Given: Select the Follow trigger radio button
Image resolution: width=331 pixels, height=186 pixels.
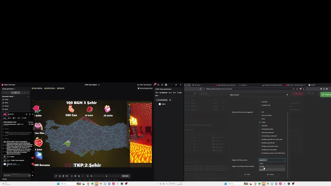Looking at the screenshot, I should click(260, 122).
